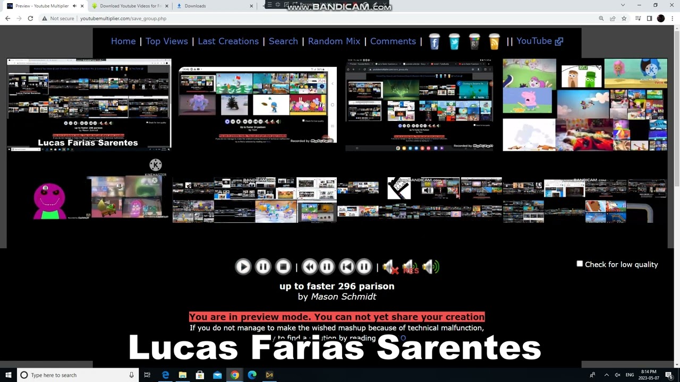The height and width of the screenshot is (382, 680).
Task: Open File Explorer from the taskbar
Action: pos(183,375)
